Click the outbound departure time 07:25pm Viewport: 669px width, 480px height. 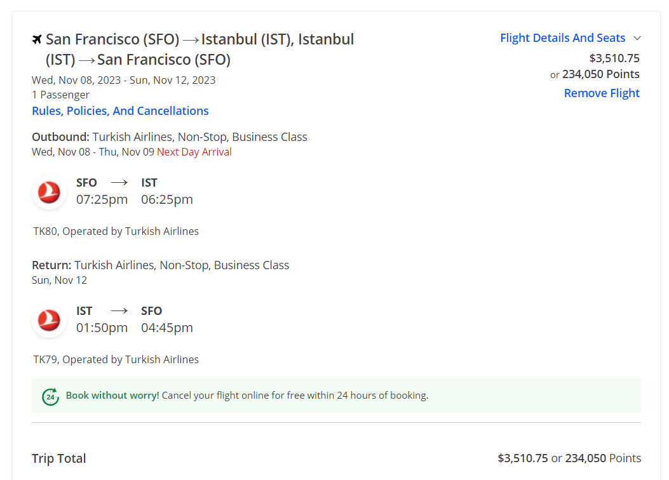(102, 199)
